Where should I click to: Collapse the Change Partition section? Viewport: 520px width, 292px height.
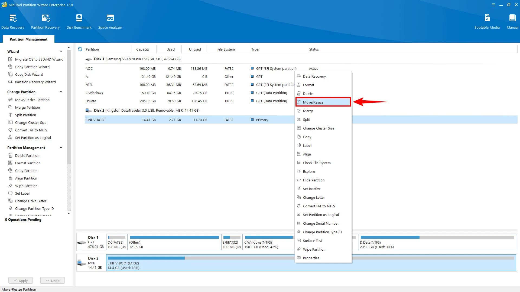61,92
